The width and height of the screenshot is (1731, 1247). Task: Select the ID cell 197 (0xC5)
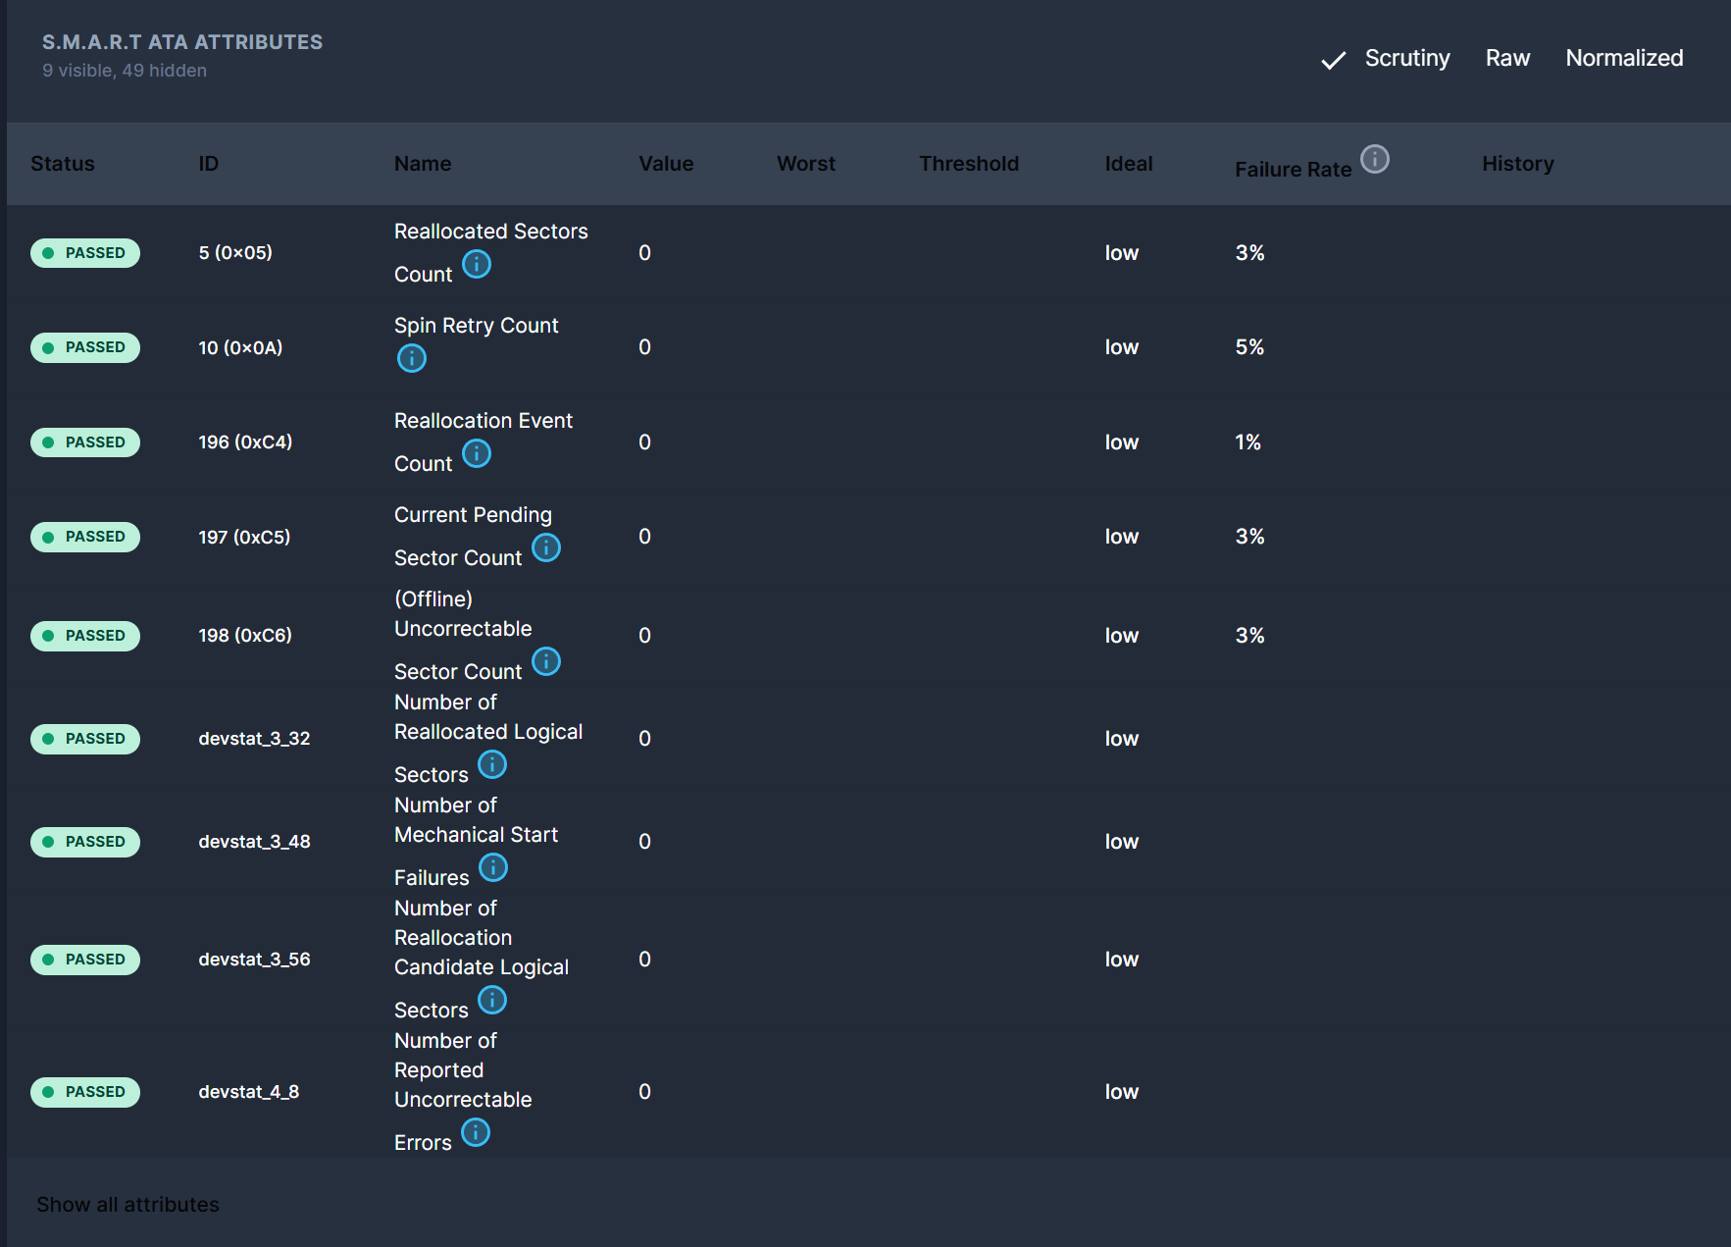[x=244, y=538]
